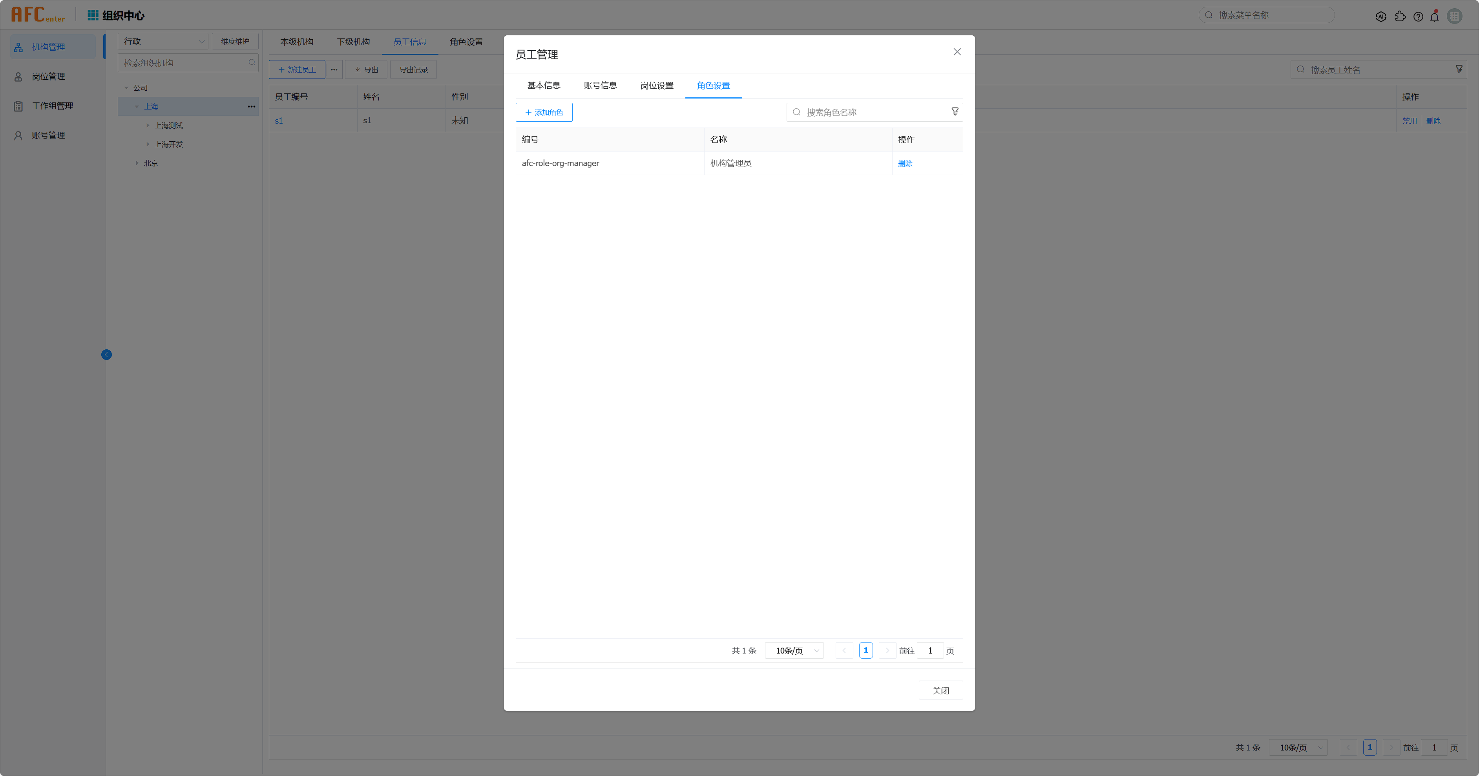Screen dimensions: 1479x776
Task: Close the 员工管理 dialog with X
Action: (957, 52)
